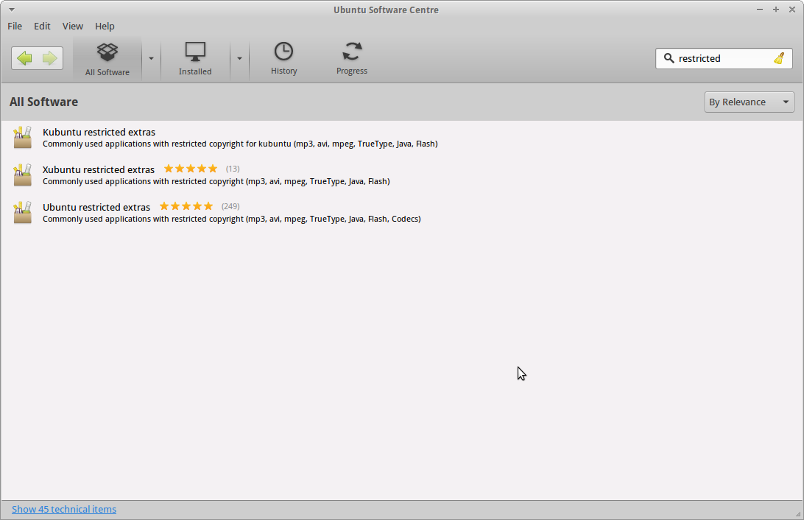Open the Help menu
The height and width of the screenshot is (520, 804).
[x=105, y=27]
